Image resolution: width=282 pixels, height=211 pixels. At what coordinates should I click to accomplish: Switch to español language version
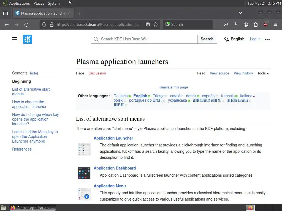click(209, 96)
